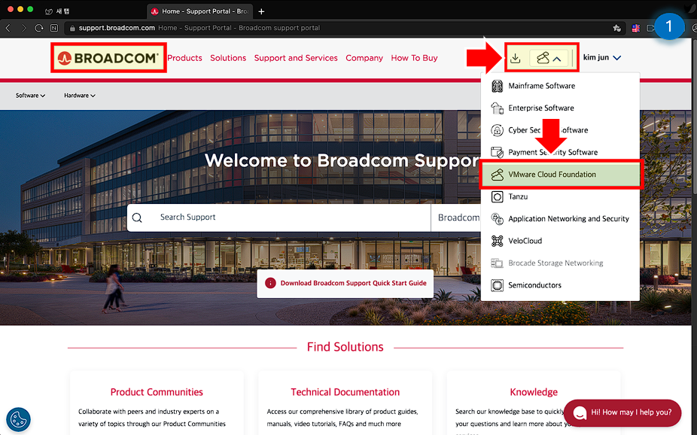Screen dimensions: 697x435
Task: Click the Application Networking and Security icon
Action: (x=497, y=218)
